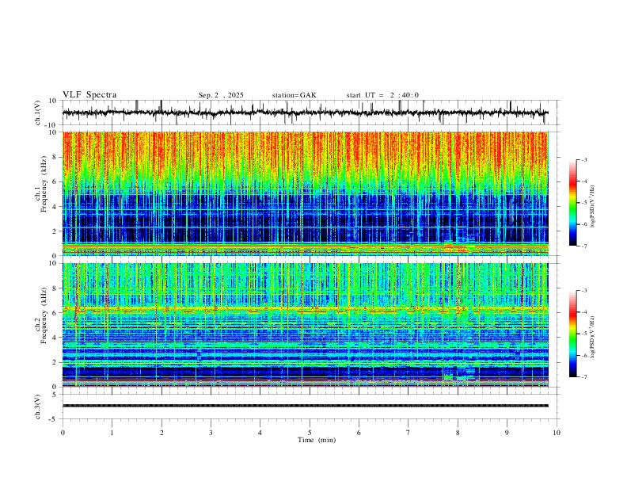The width and height of the screenshot is (627, 485).
Task: Click the "-7" tick on upper colorbar
Action: (x=584, y=246)
